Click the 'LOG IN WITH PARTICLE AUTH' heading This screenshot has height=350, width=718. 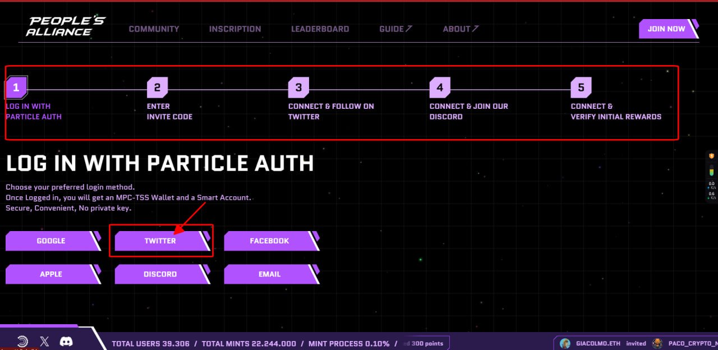[160, 163]
